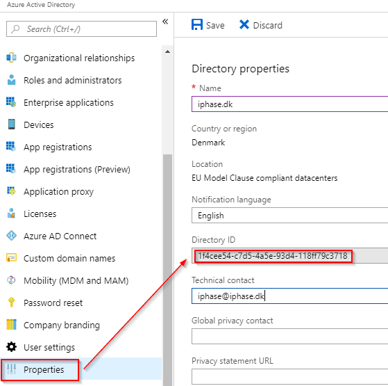Image resolution: width=388 pixels, height=386 pixels.
Task: Open App registrations (Preview)
Action: coord(77,169)
